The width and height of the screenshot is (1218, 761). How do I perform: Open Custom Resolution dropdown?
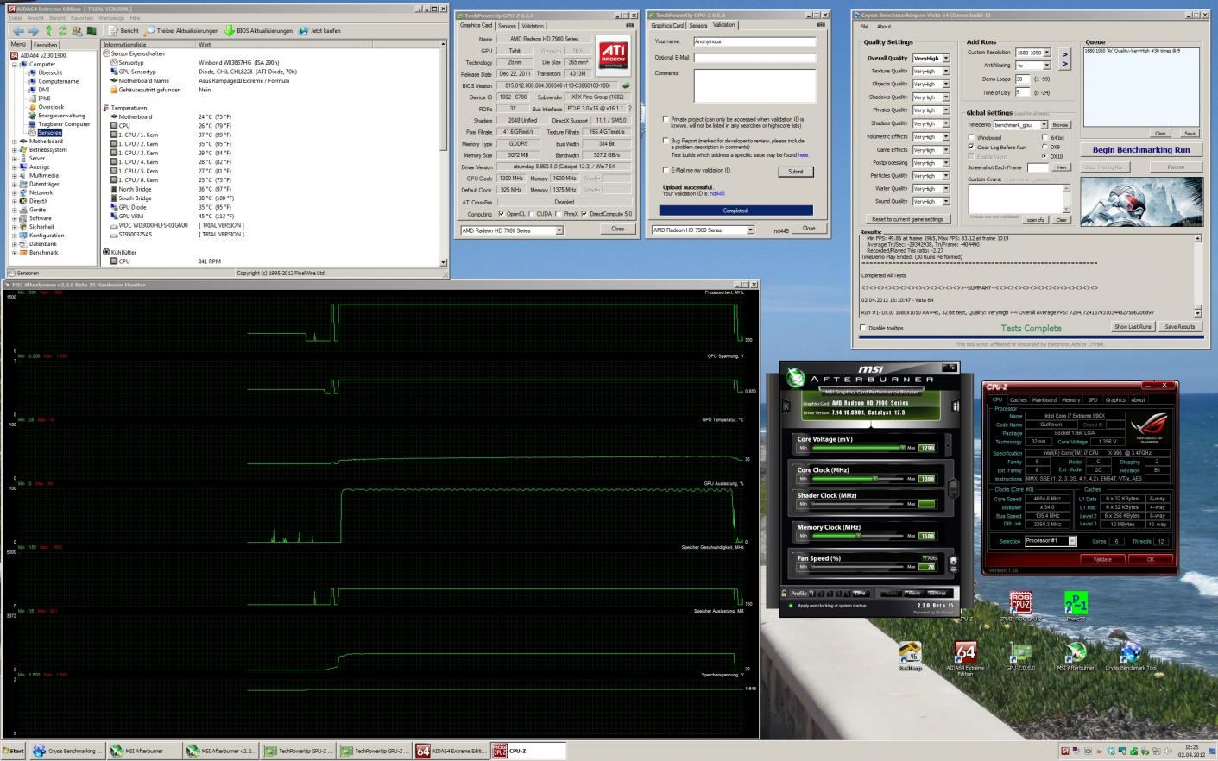[x=1046, y=53]
